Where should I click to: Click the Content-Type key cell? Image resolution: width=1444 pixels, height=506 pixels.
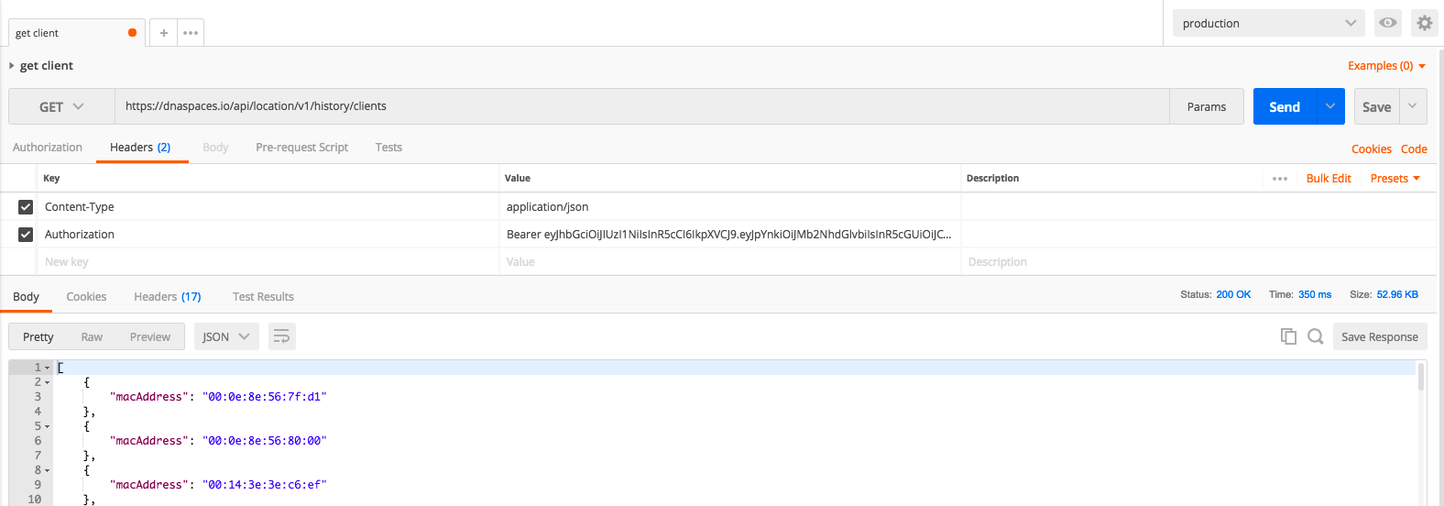click(x=269, y=207)
